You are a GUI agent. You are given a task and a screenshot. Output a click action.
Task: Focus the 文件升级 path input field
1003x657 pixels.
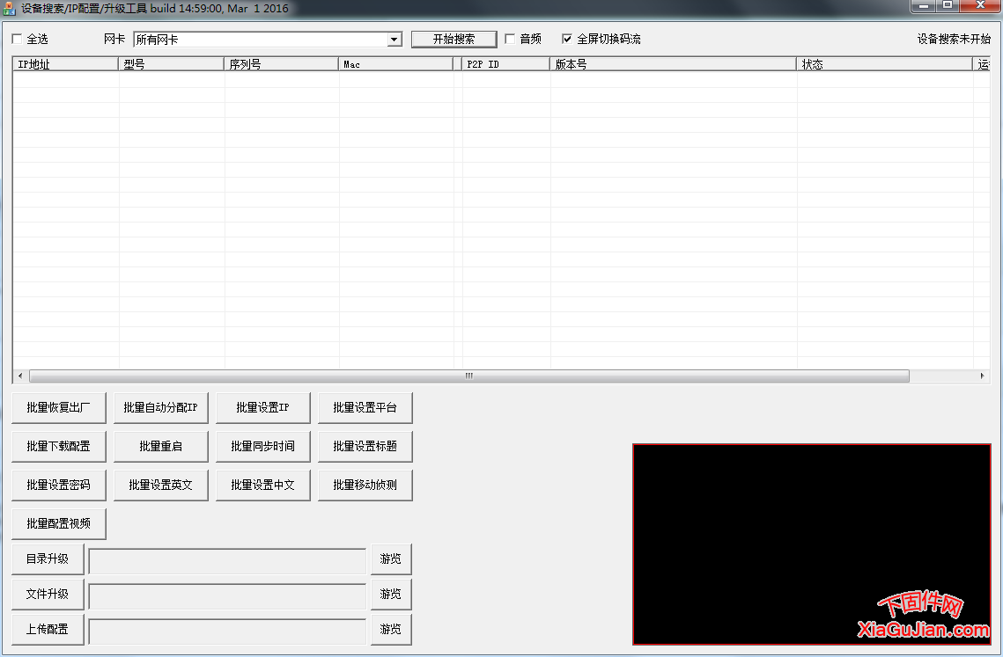point(227,596)
